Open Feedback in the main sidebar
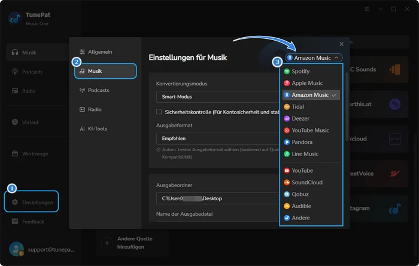 click(32, 221)
